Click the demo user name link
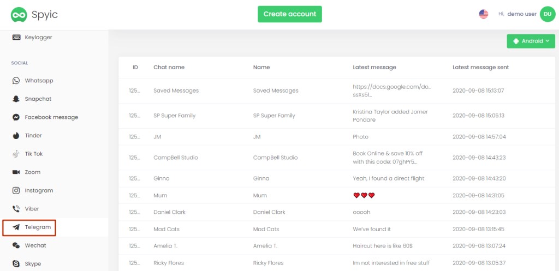Screen dimensions: 559x271 pos(522,14)
